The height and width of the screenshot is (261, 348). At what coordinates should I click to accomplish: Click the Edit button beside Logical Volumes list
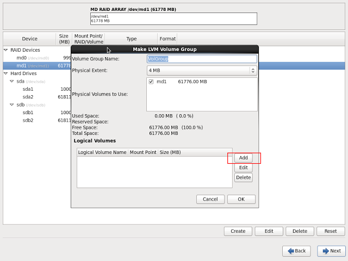coord(244,168)
